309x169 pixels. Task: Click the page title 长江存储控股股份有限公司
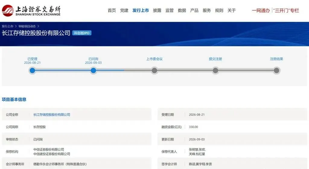(x=36, y=33)
